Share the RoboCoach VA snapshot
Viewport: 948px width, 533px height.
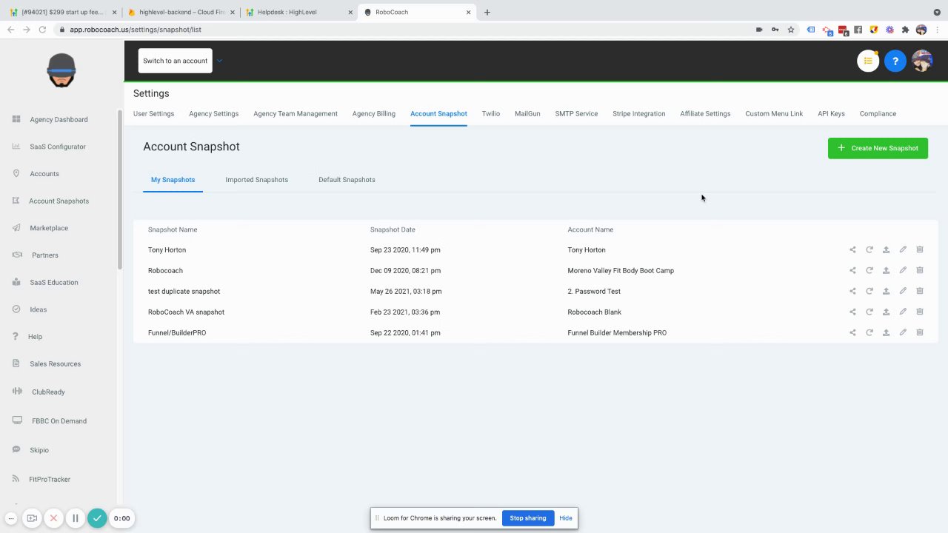(852, 312)
